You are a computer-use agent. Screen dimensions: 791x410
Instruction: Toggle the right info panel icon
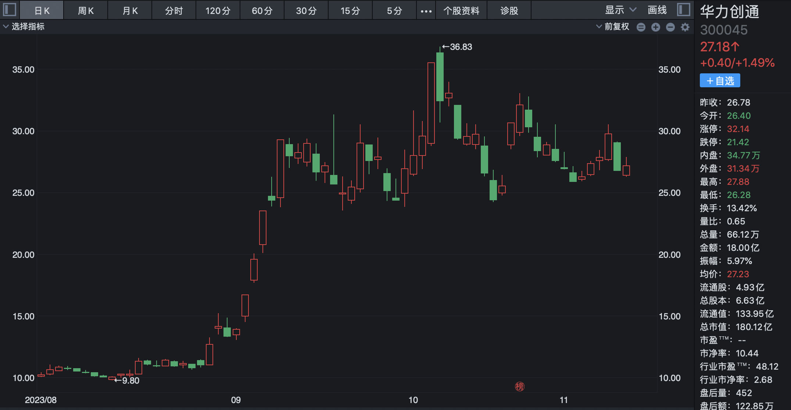[683, 10]
